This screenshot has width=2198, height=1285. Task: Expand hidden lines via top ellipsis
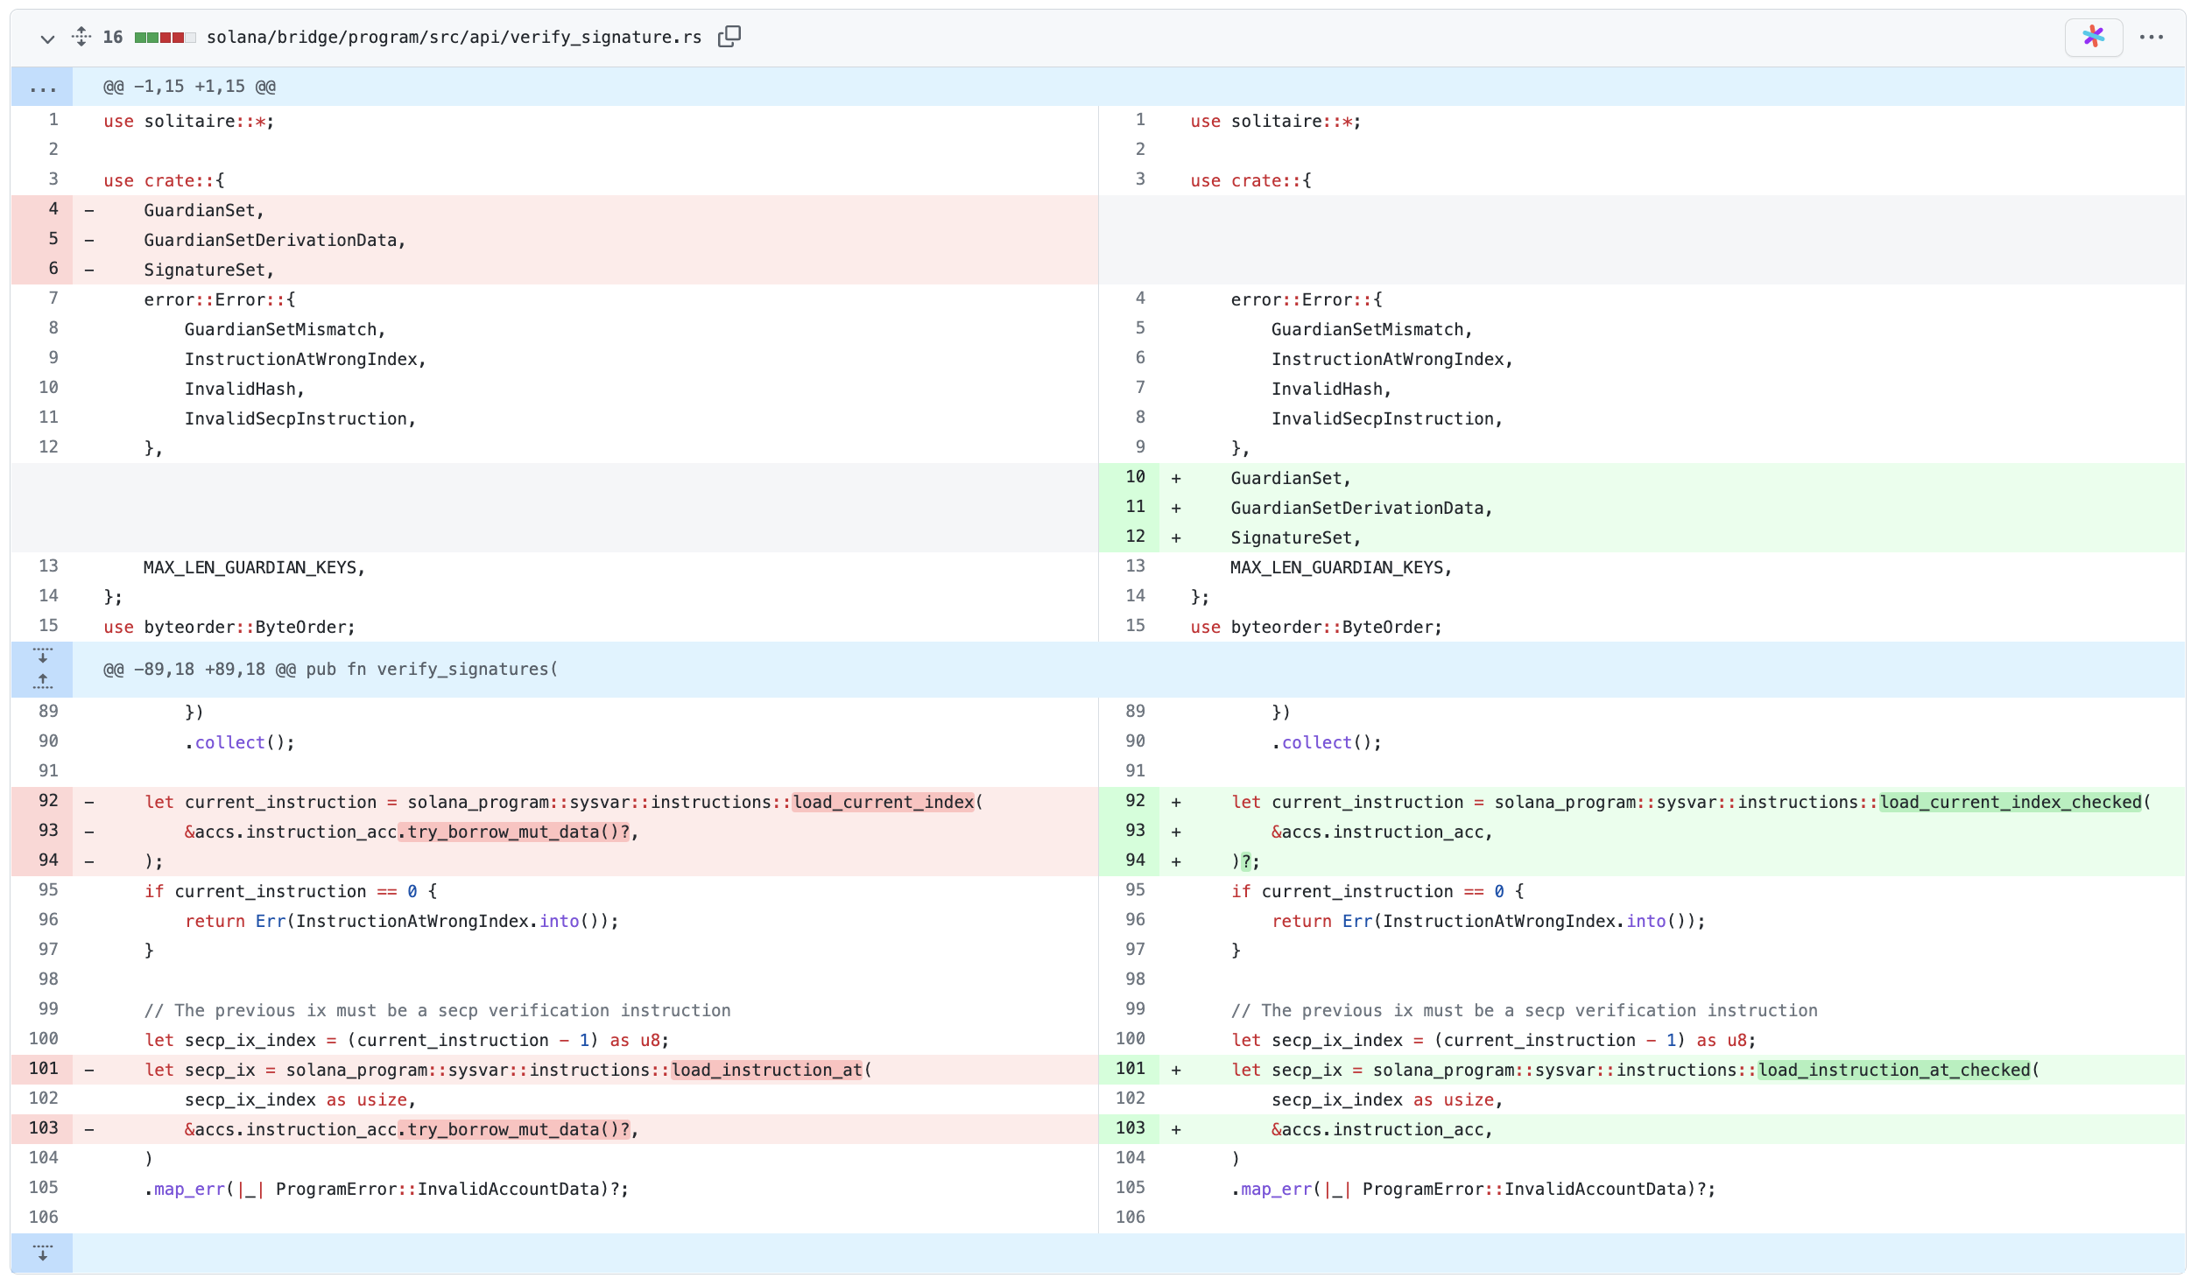[42, 87]
